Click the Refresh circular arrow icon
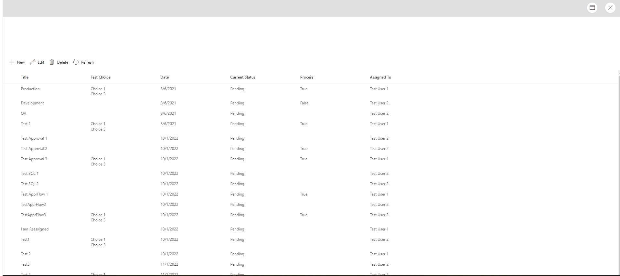Viewport: 620px width, 276px height. click(76, 62)
